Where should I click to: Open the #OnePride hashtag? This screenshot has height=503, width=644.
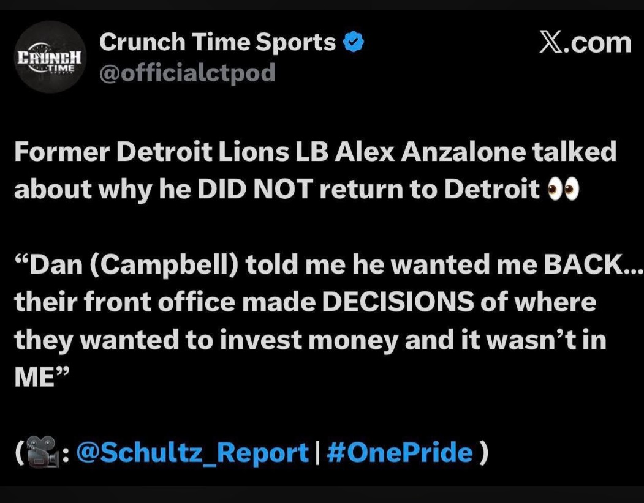pyautogui.click(x=400, y=453)
